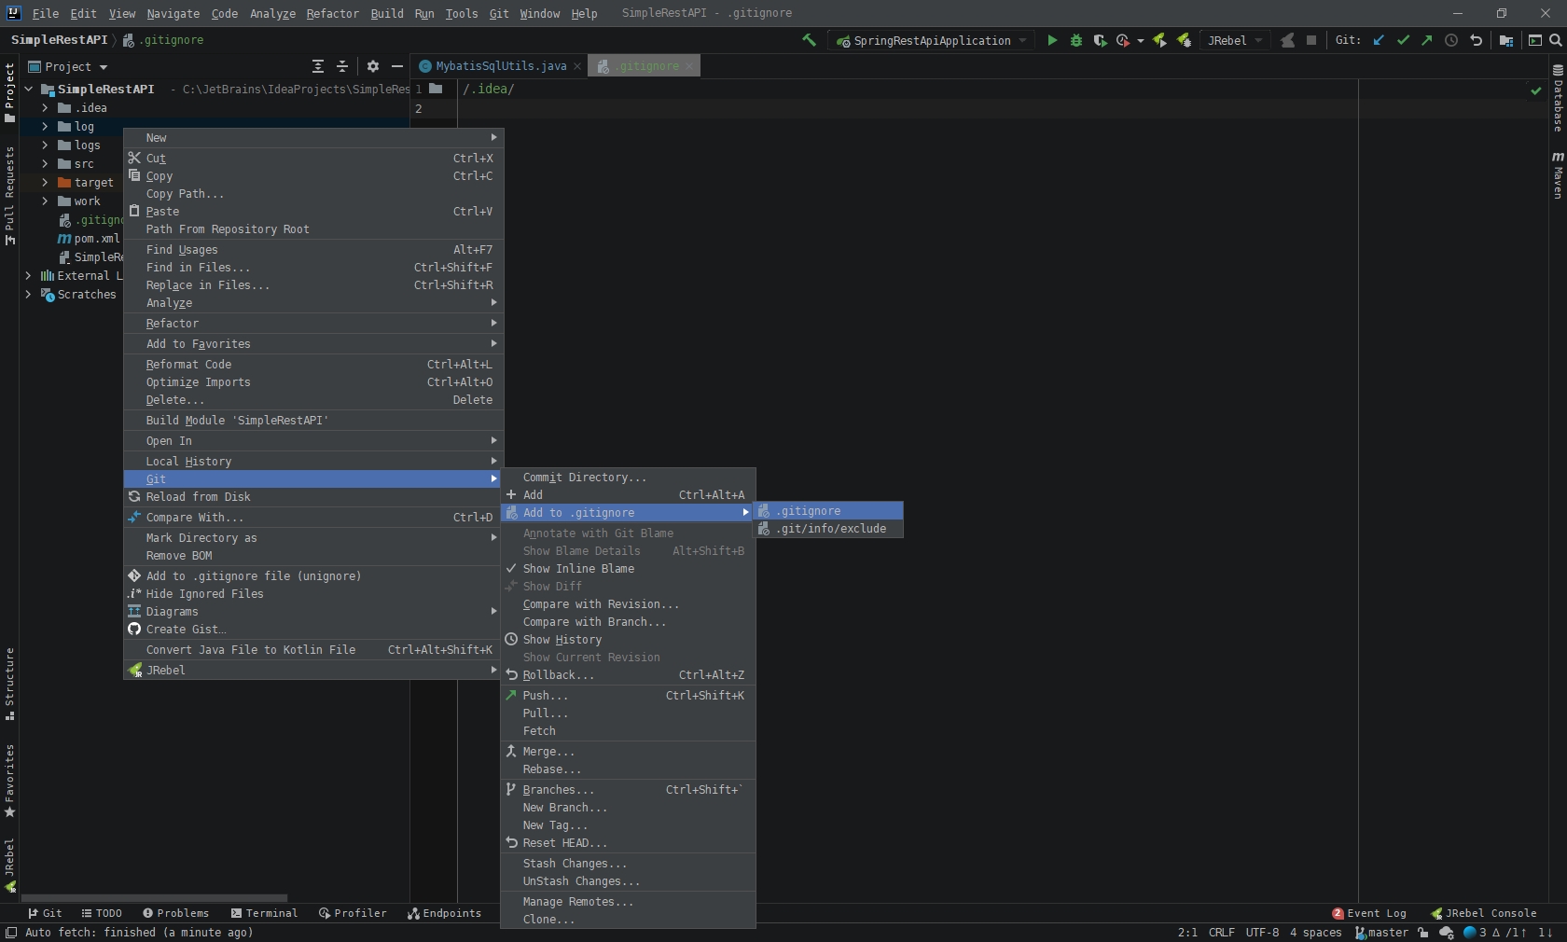Open the Terminal tool window button

coord(264,913)
